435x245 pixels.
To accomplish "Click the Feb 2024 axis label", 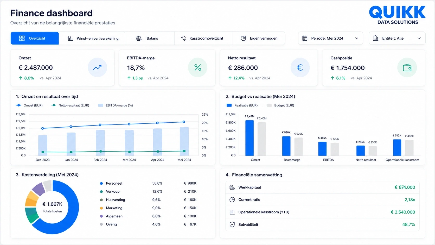I will pyautogui.click(x=100, y=160).
